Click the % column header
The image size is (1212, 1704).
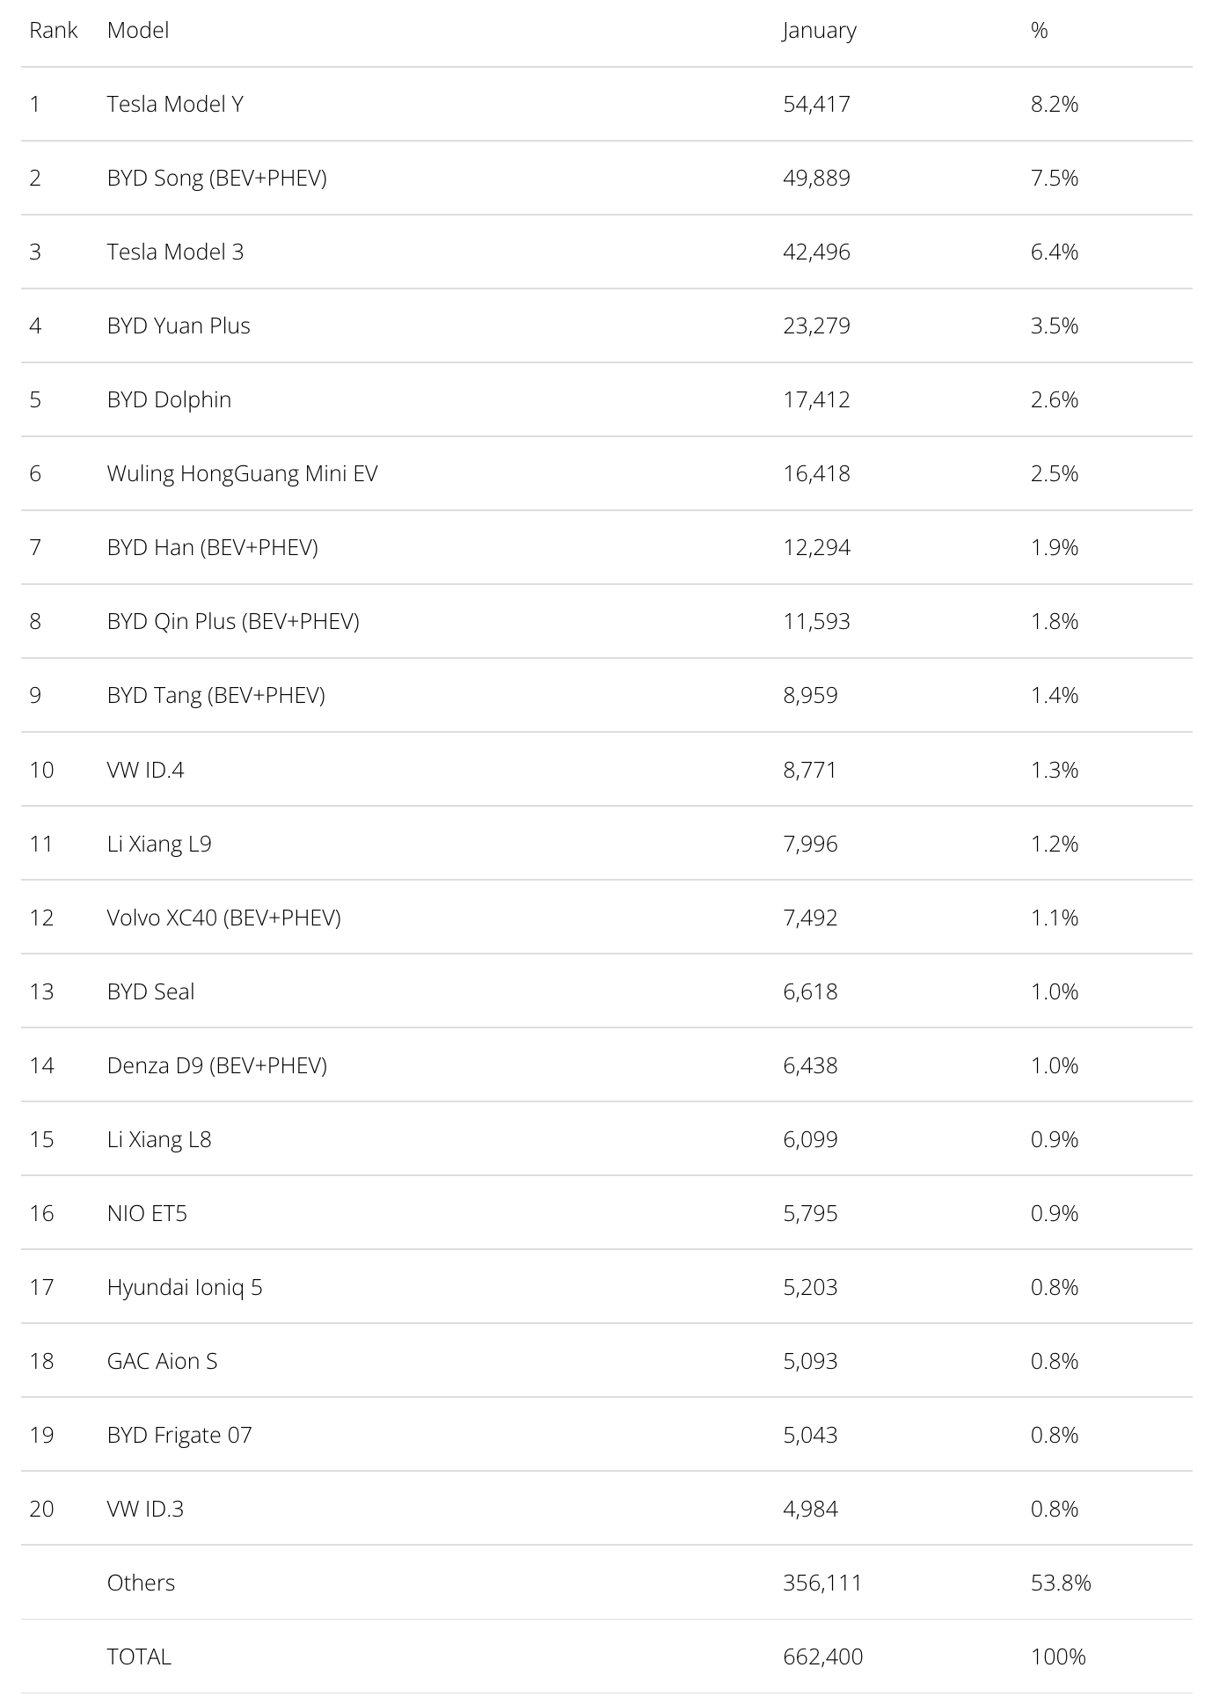(x=1039, y=30)
